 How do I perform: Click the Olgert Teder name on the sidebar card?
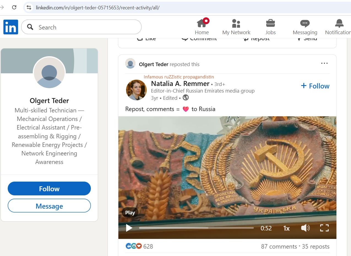(x=49, y=101)
